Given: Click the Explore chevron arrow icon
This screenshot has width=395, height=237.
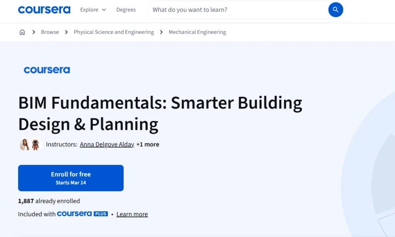Looking at the screenshot, I should coord(105,10).
